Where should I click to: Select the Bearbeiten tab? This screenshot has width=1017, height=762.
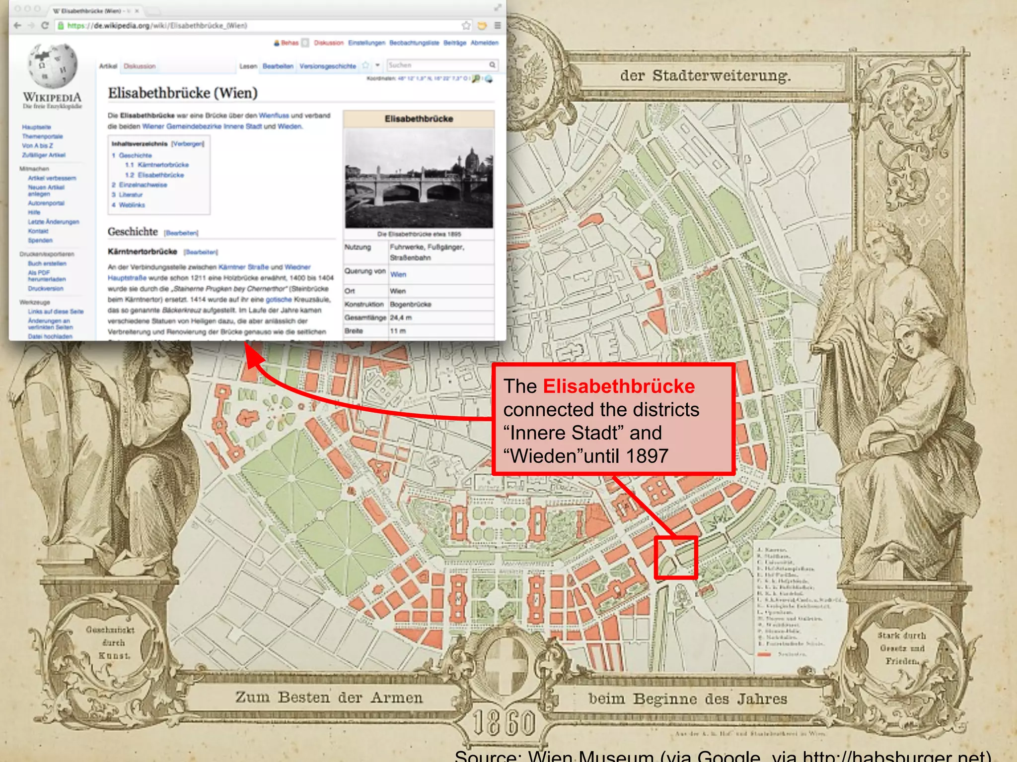click(x=278, y=66)
